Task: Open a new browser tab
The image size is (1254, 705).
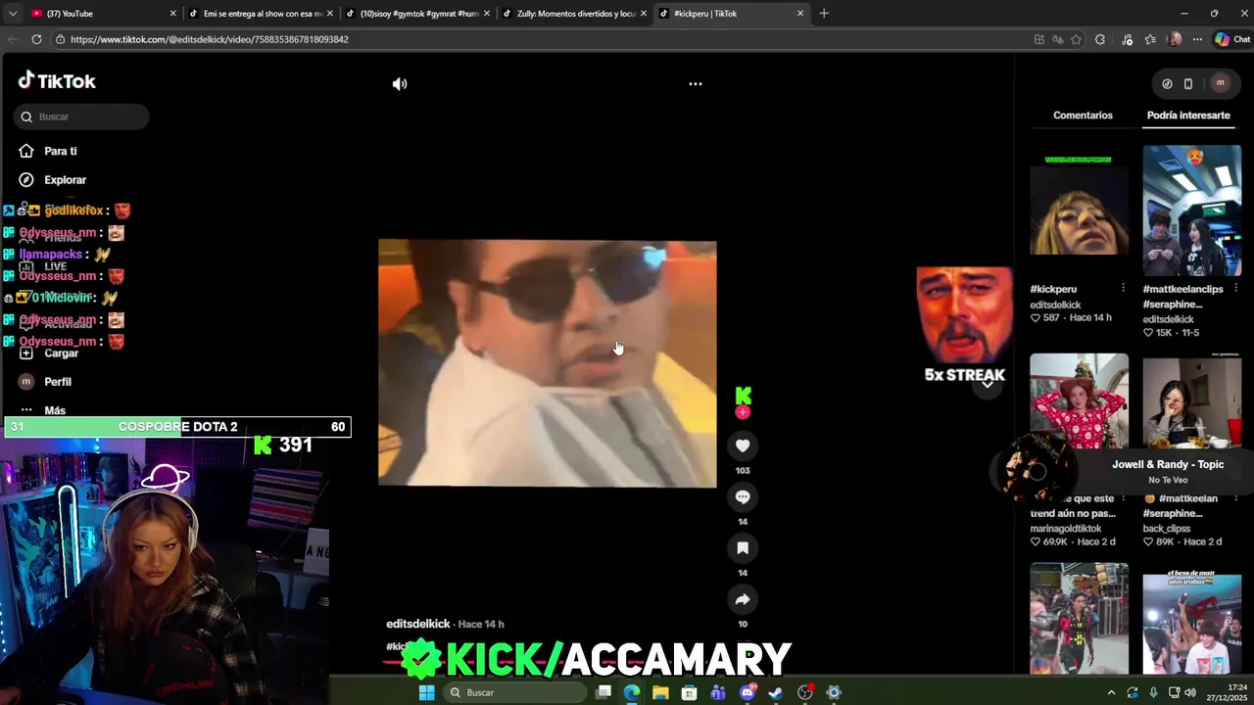Action: pyautogui.click(x=824, y=14)
